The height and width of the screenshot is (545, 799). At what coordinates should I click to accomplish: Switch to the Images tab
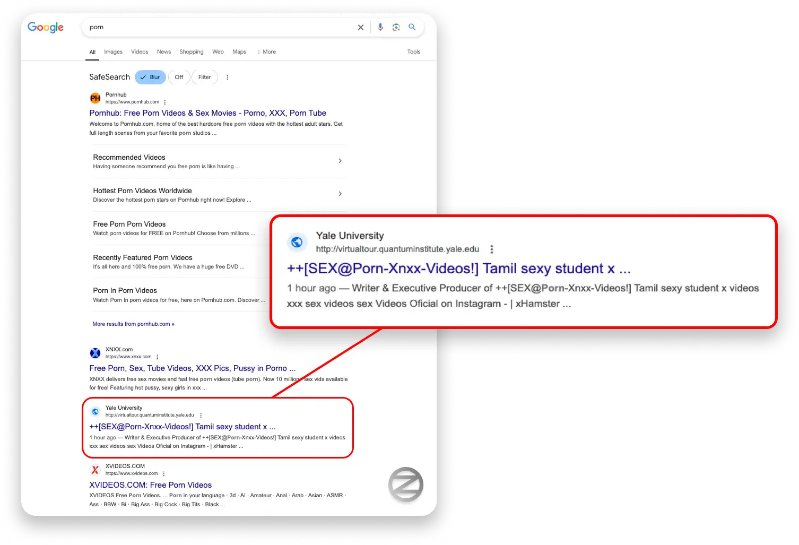click(x=113, y=52)
